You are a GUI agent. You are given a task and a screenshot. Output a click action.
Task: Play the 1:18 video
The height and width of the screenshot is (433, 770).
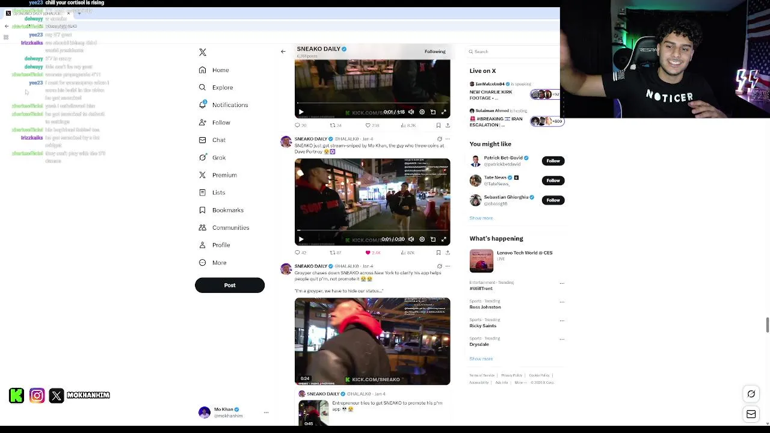coord(301,112)
